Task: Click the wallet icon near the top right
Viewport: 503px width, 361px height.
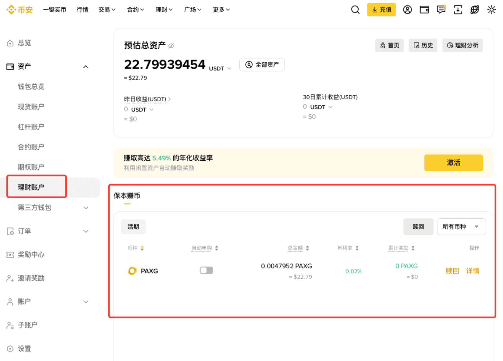Action: tap(424, 10)
